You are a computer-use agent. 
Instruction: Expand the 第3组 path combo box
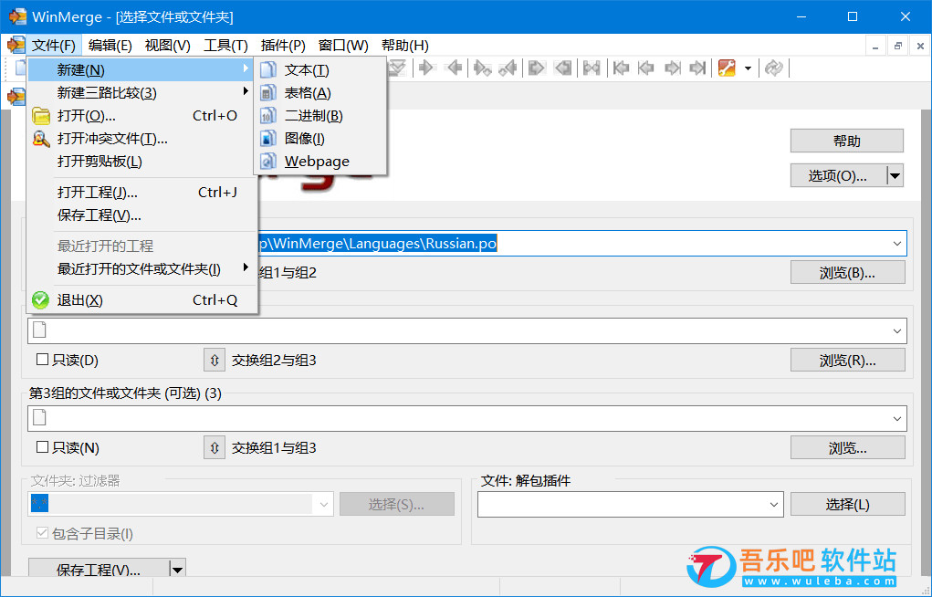click(897, 419)
